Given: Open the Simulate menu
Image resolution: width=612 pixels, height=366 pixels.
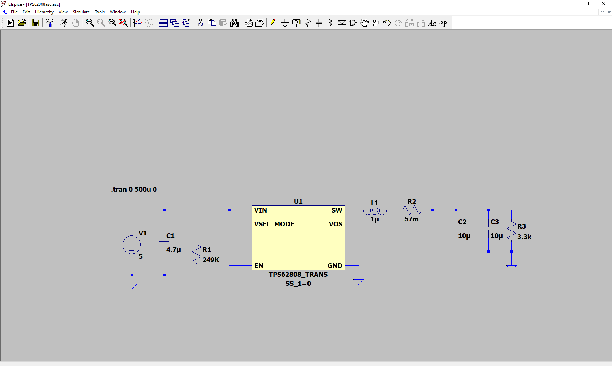Looking at the screenshot, I should point(81,12).
